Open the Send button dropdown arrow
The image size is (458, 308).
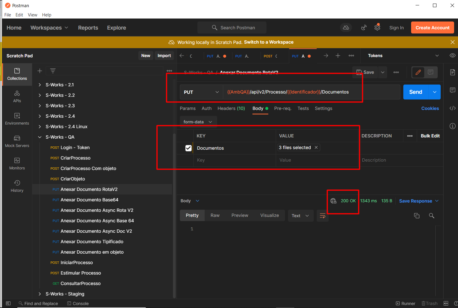click(x=435, y=92)
